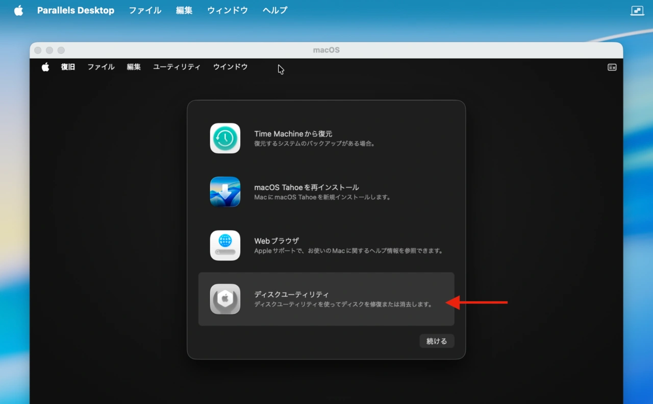Click the macOS Tahoe installer download icon
Screen dimensions: 653x404
click(x=224, y=192)
